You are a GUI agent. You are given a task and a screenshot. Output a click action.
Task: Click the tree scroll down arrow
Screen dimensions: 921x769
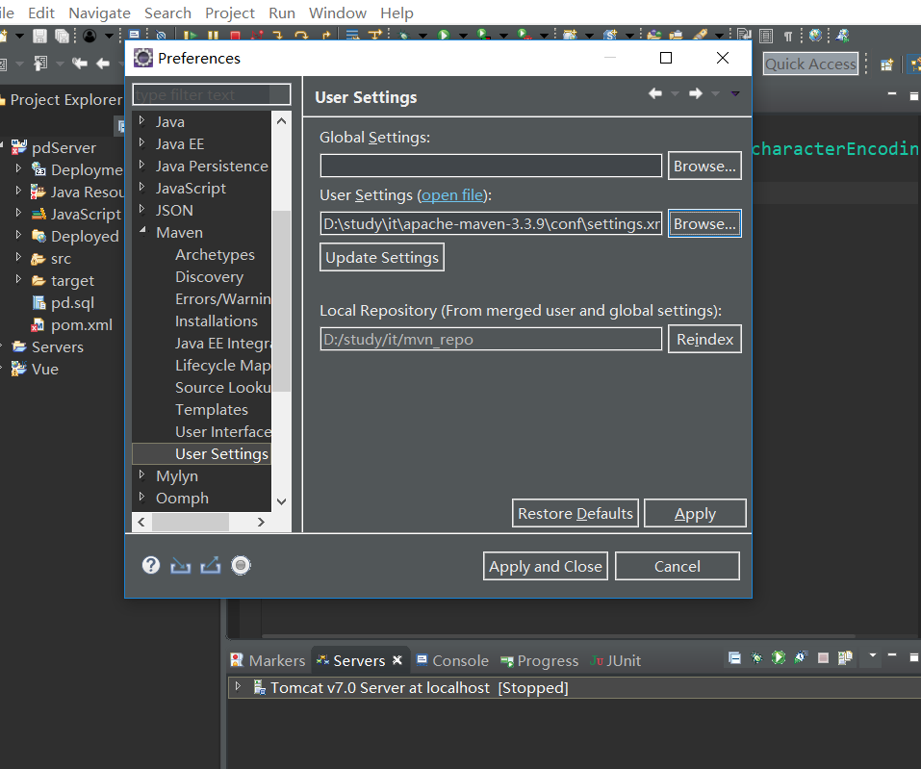pyautogui.click(x=281, y=501)
